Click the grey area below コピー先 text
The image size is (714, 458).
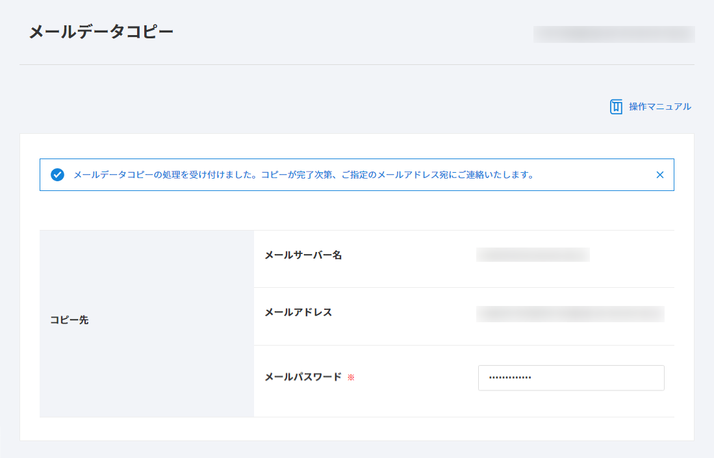pyautogui.click(x=146, y=377)
